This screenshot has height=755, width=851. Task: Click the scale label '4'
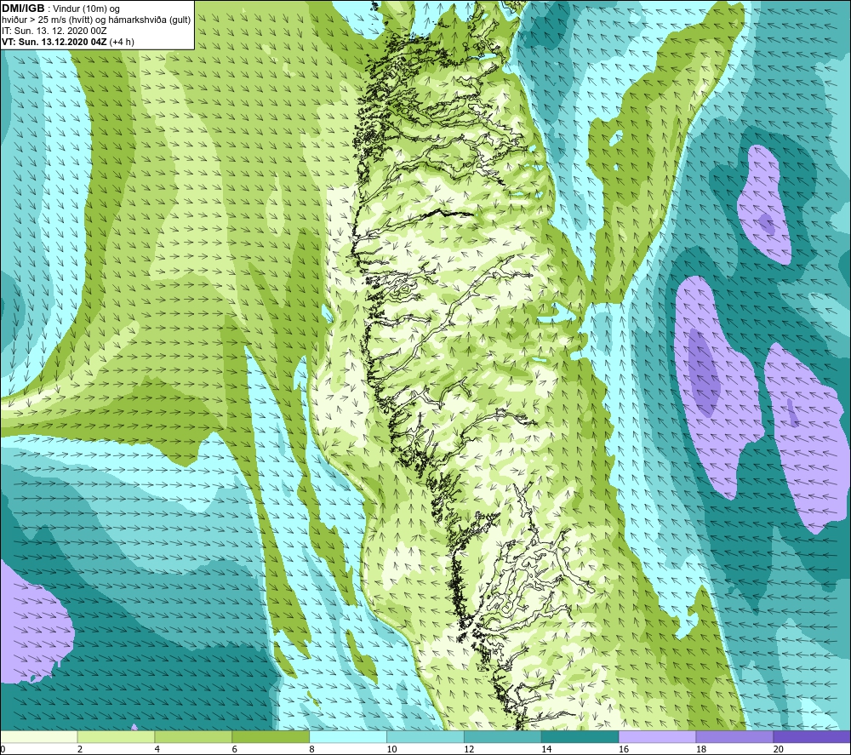(x=157, y=749)
